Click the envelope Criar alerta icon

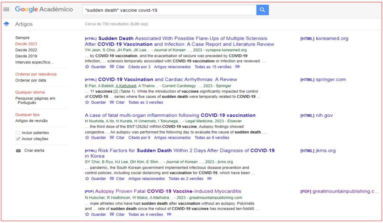point(18,150)
